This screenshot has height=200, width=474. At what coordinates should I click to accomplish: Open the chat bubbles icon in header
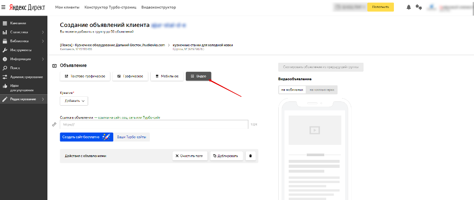pyautogui.click(x=419, y=8)
